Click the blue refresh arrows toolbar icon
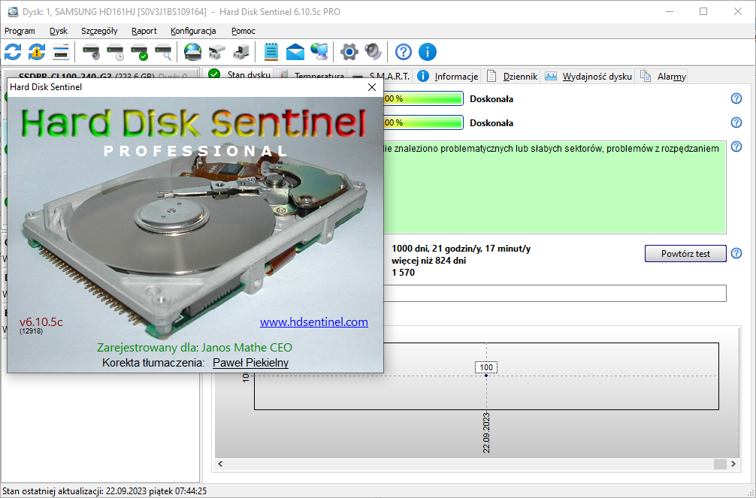 pyautogui.click(x=13, y=52)
